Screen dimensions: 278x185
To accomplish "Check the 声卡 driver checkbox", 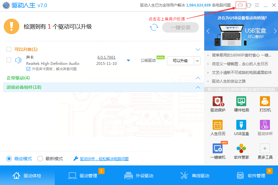I will click(x=9, y=60).
